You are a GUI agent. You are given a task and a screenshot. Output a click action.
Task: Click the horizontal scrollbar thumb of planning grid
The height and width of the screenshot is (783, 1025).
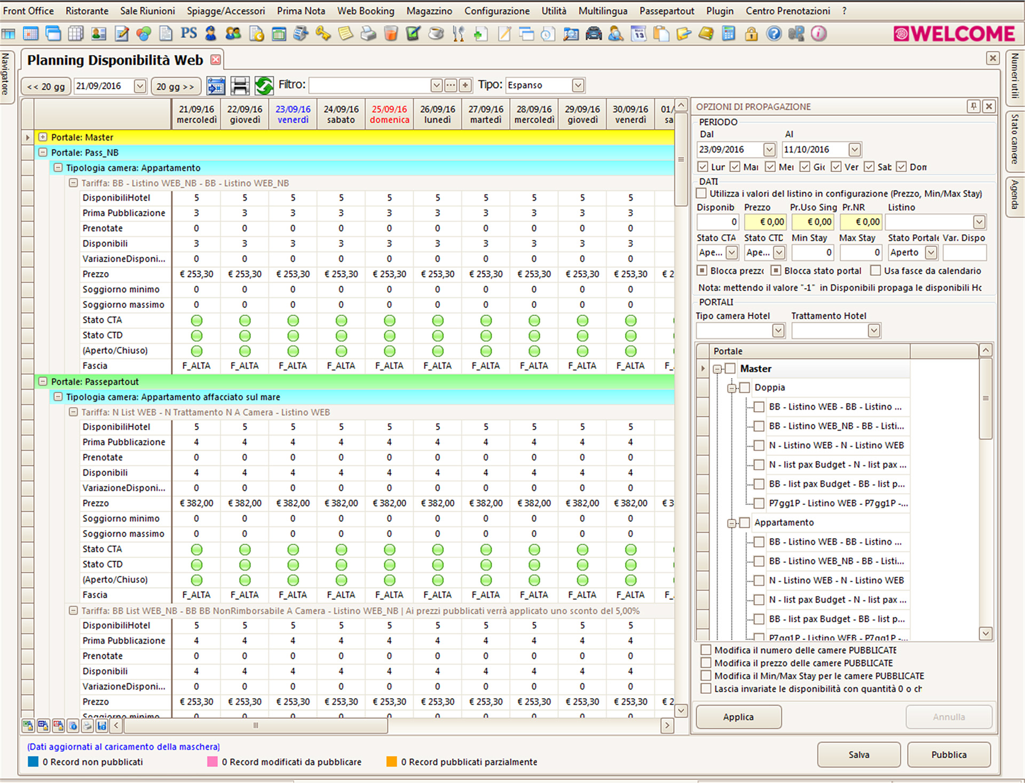coord(256,725)
